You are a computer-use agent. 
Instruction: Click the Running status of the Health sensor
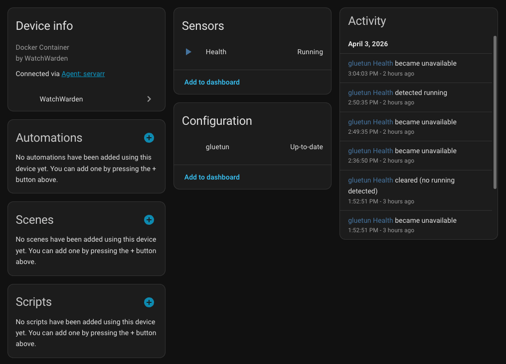point(310,52)
